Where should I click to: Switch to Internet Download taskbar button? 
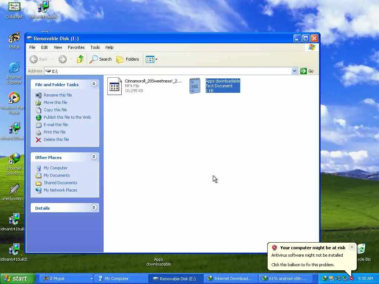[230, 279]
